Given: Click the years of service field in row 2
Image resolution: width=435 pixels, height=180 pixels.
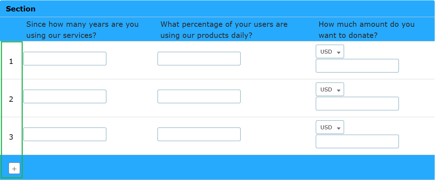Looking at the screenshot, I should point(65,96).
